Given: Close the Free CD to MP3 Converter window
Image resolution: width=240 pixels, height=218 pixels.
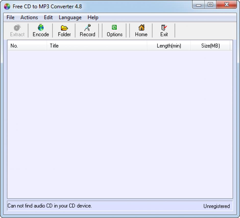Looking at the screenshot, I should (226, 5).
